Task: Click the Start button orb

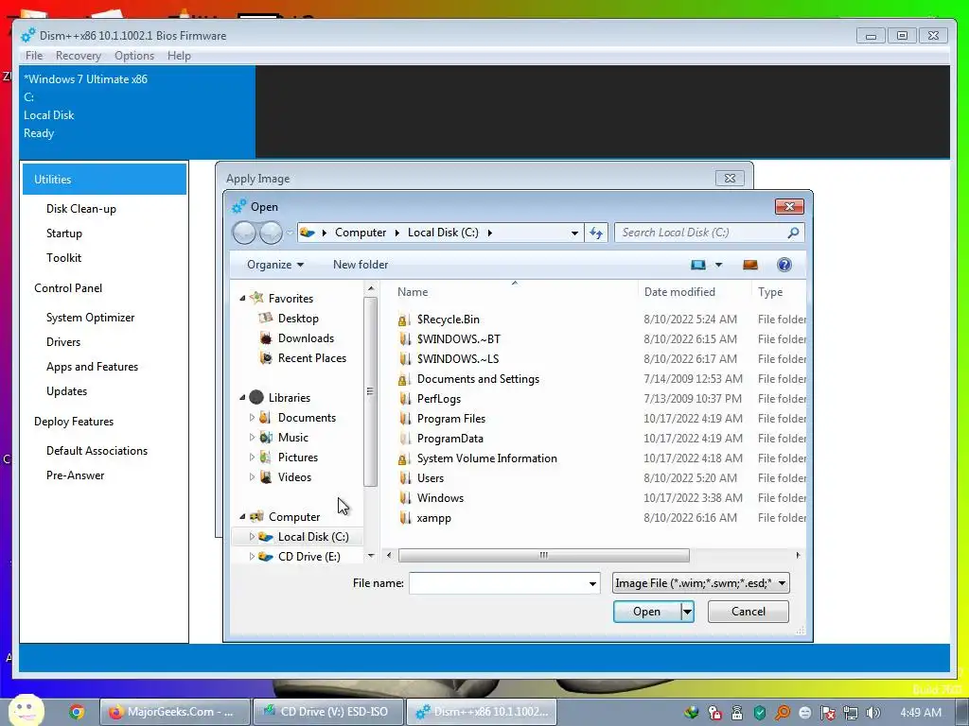Action: click(x=26, y=710)
